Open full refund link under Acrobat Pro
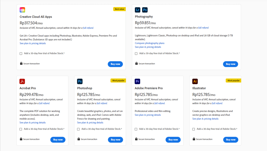The height and width of the screenshot is (151, 267). click(x=44, y=103)
